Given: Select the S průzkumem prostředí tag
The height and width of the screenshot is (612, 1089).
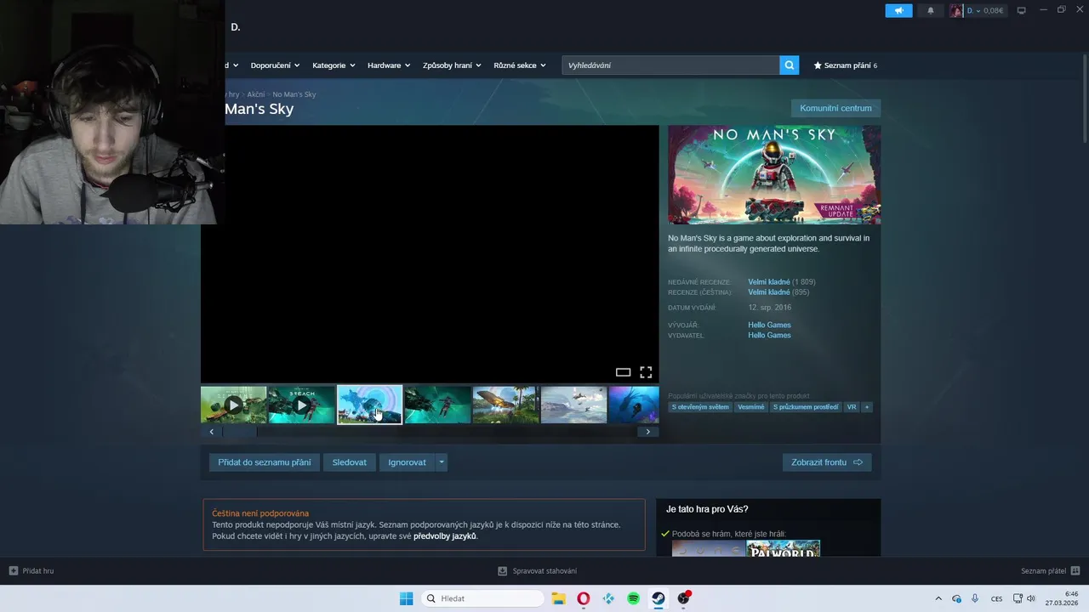Looking at the screenshot, I should [806, 407].
